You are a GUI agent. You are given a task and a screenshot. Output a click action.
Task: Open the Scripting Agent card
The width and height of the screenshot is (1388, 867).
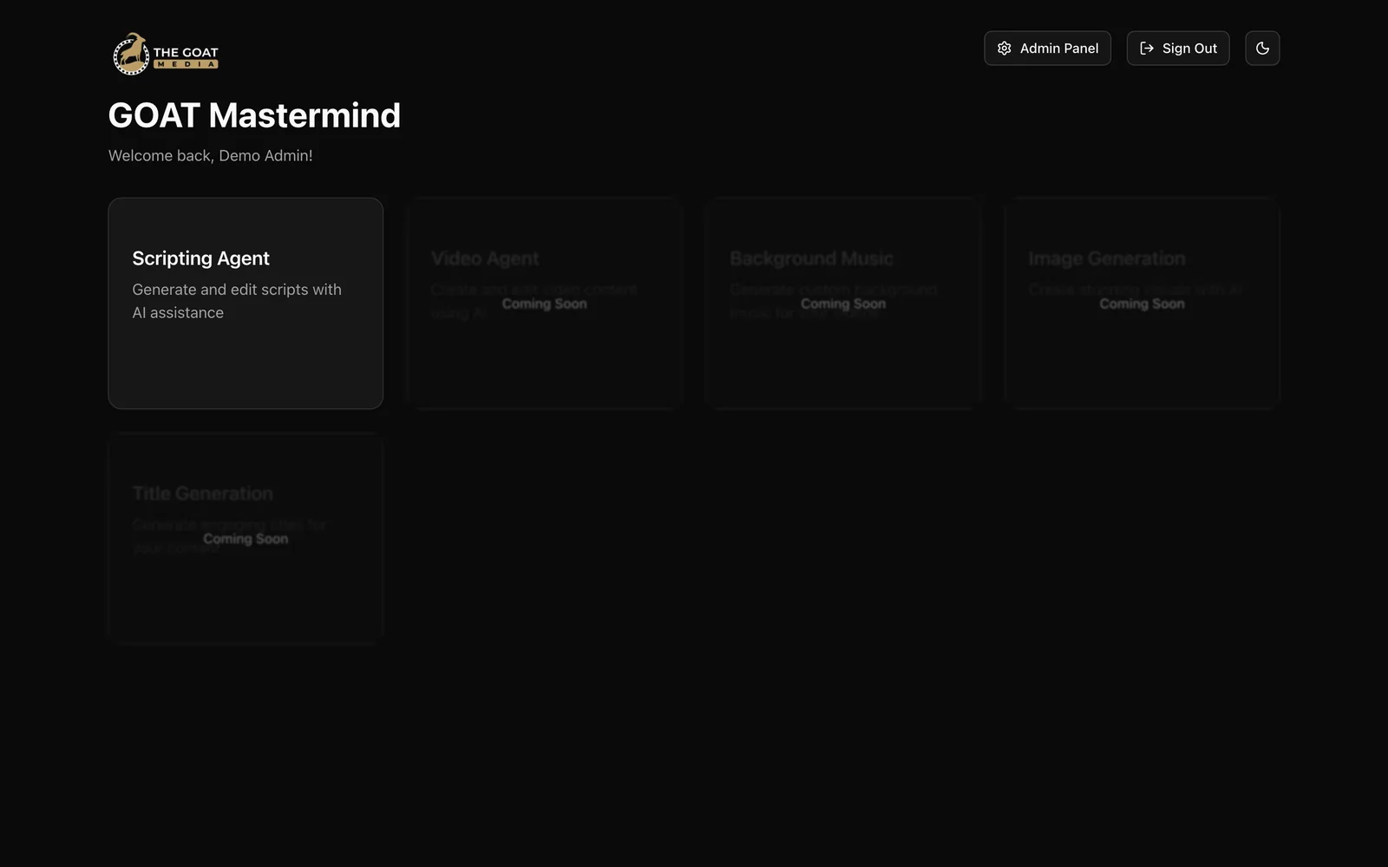246,303
